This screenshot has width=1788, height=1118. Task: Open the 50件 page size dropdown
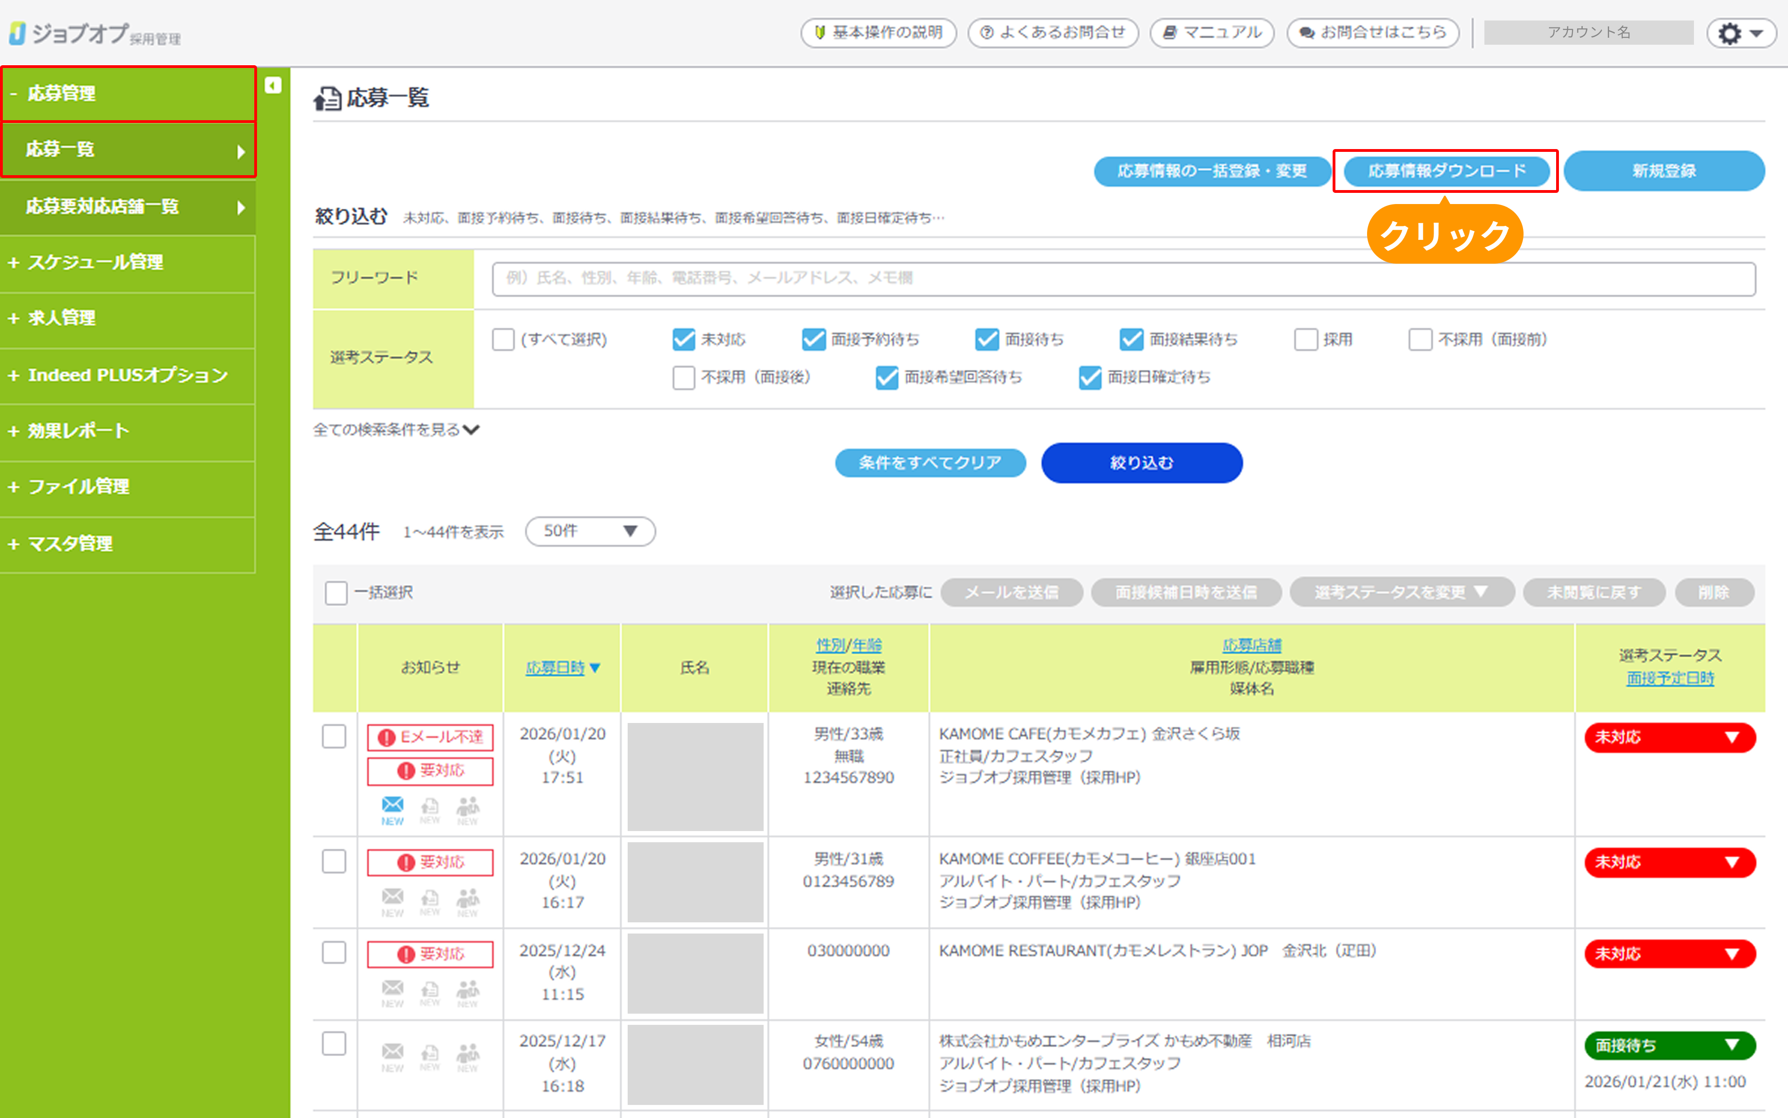[x=589, y=531]
